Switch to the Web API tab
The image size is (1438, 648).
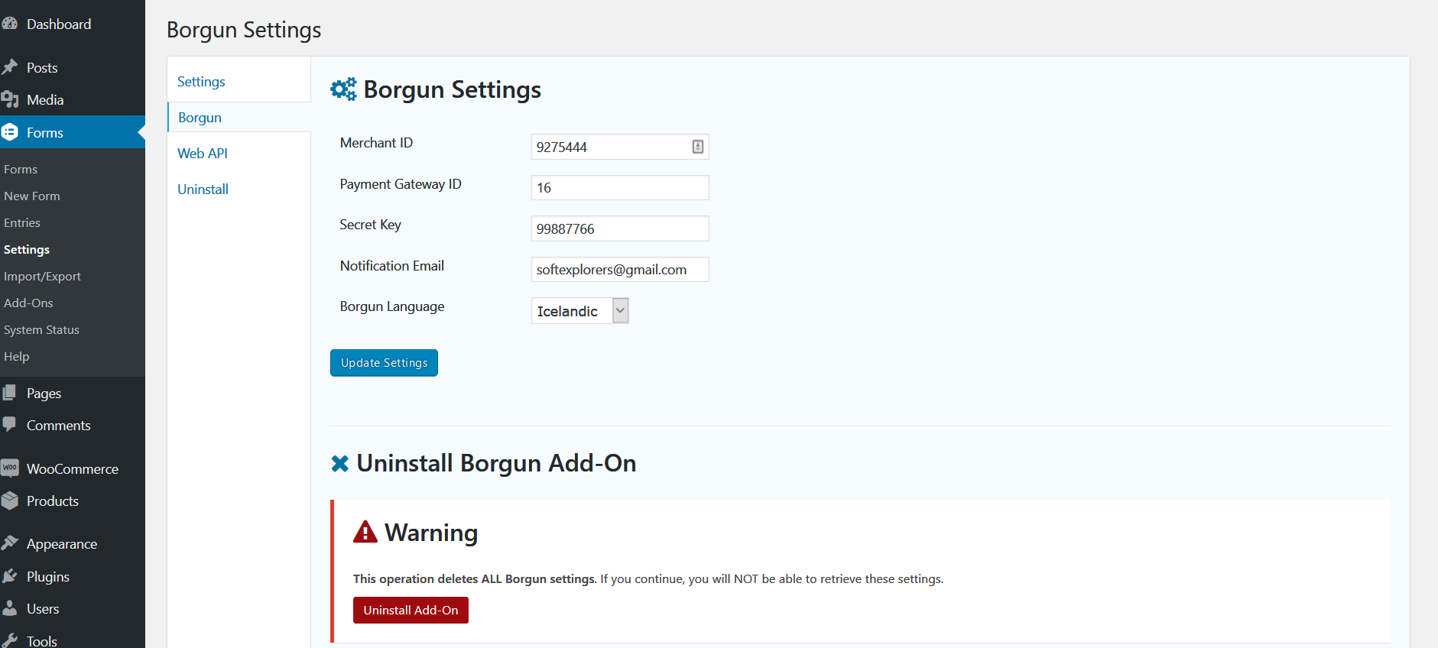point(203,153)
